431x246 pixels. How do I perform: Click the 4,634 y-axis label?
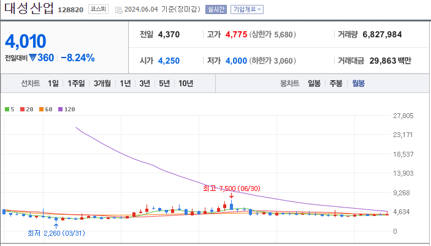[403, 212]
